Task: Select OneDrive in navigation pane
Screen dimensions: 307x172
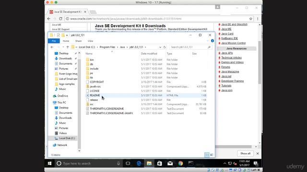Action: [x=62, y=96]
